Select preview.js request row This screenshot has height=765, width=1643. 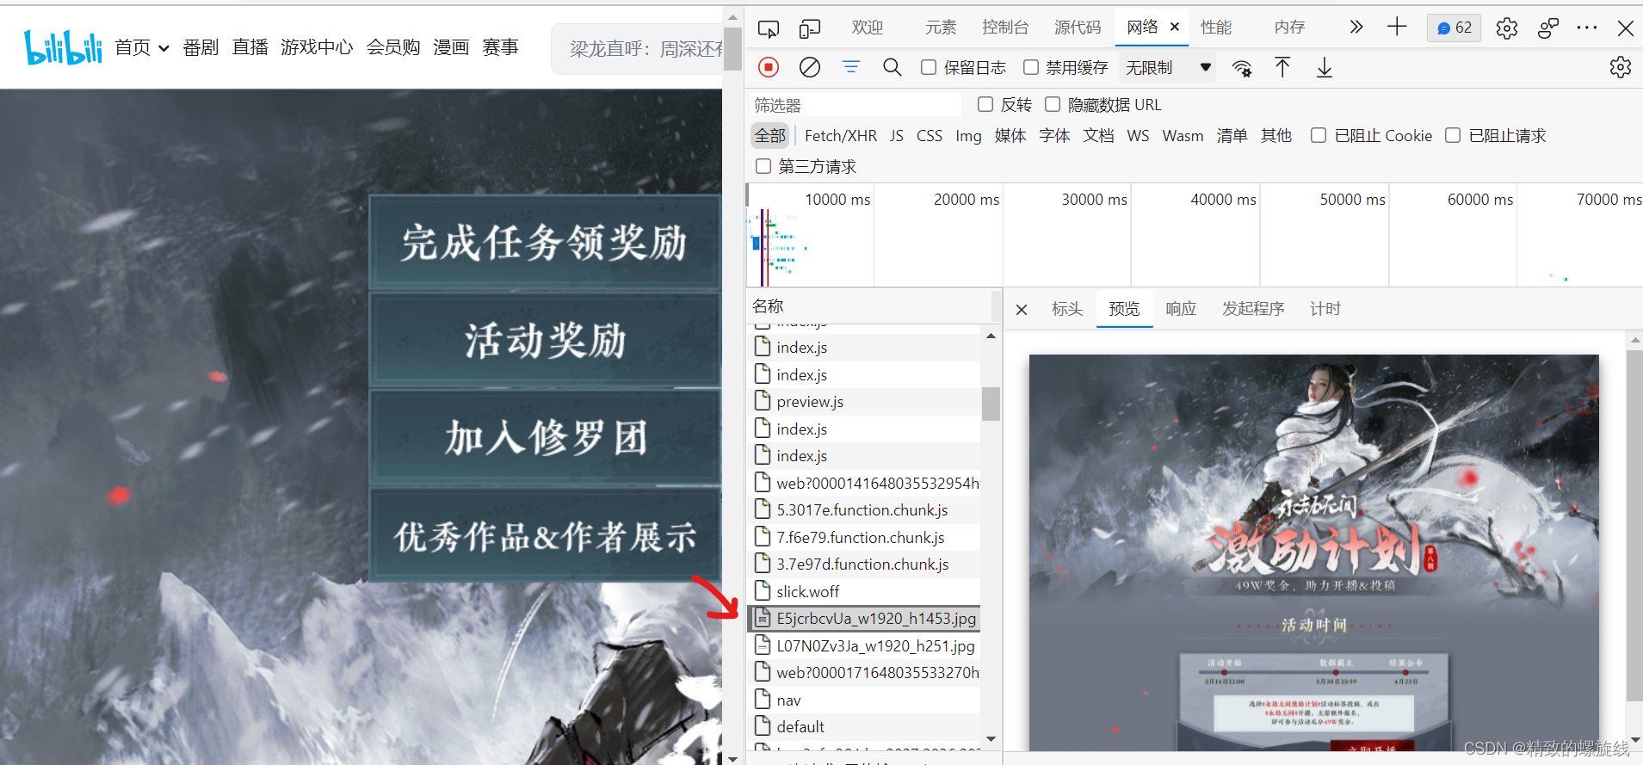point(864,401)
